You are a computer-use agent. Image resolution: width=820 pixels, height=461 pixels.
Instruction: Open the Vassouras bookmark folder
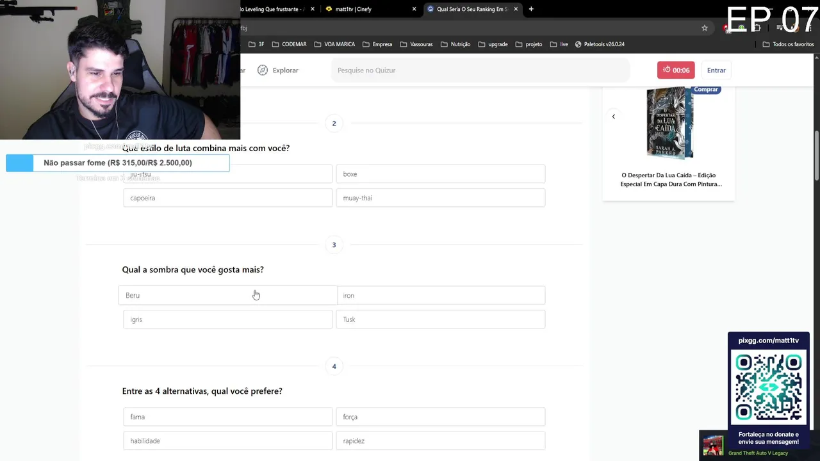coord(416,44)
